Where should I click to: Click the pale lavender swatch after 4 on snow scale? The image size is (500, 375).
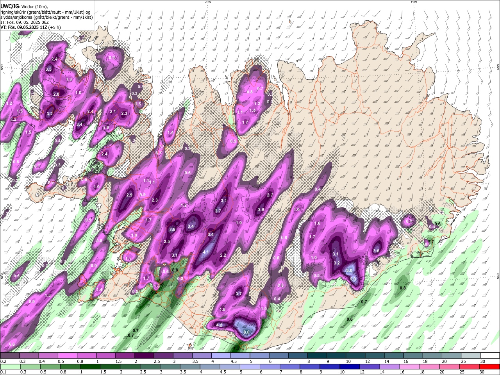coord(221,356)
